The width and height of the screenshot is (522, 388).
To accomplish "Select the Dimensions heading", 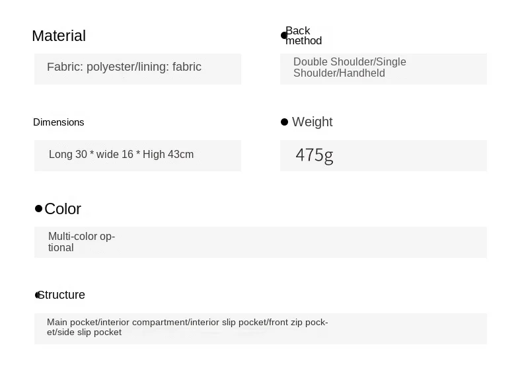I will click(59, 122).
